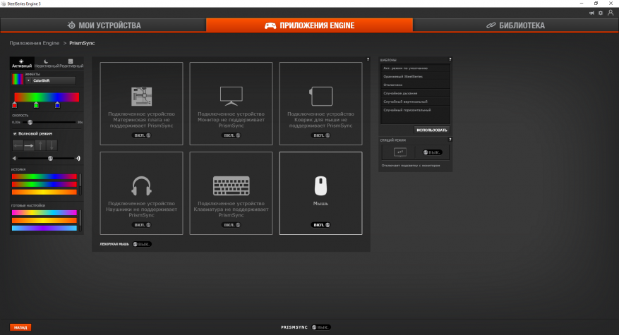Select the Случайное дыхание template
Screen dimensions: 619x335
[415, 93]
